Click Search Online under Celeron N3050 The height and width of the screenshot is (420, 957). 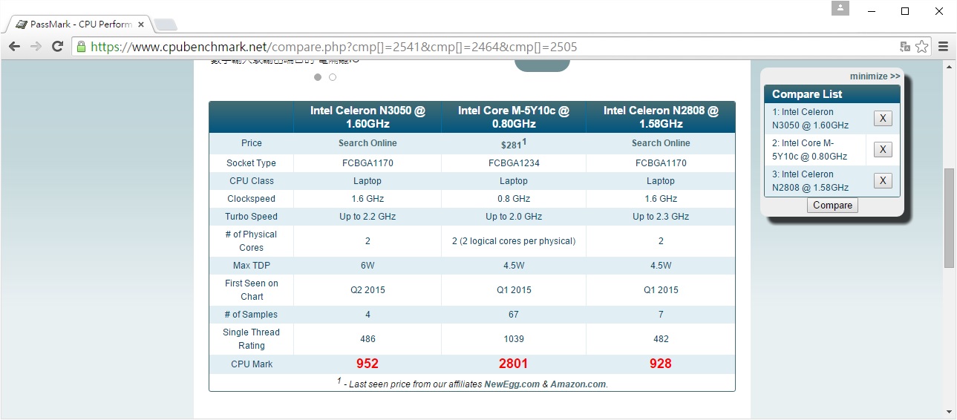tap(368, 143)
